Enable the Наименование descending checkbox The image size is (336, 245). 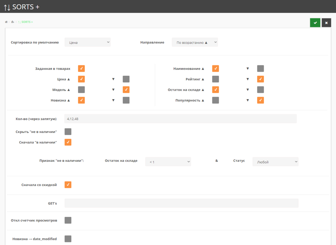point(260,69)
